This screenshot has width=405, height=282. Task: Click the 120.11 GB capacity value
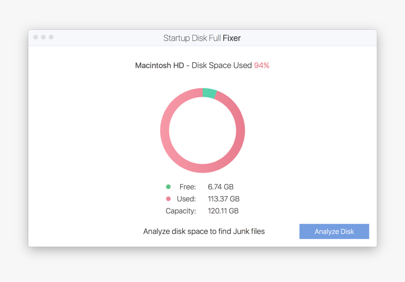[x=224, y=211]
